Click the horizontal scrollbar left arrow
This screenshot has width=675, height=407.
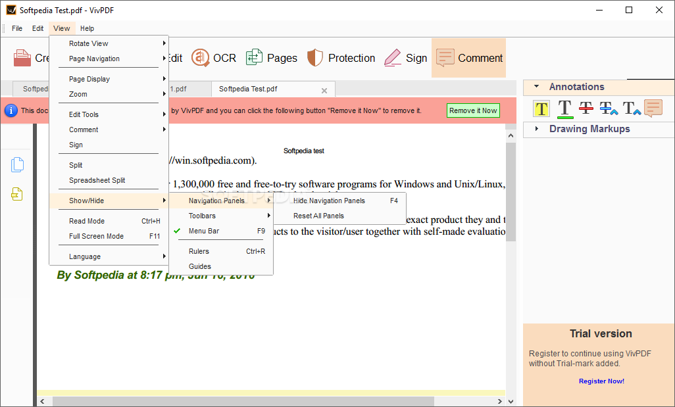click(x=42, y=401)
